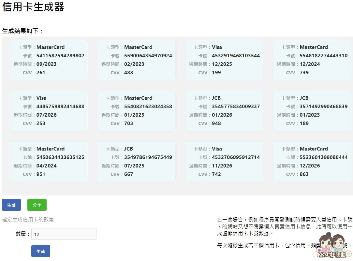Image resolution: width=353 pixels, height=261 pixels.
Task: Click CVV value 253
Action: pos(41,123)
